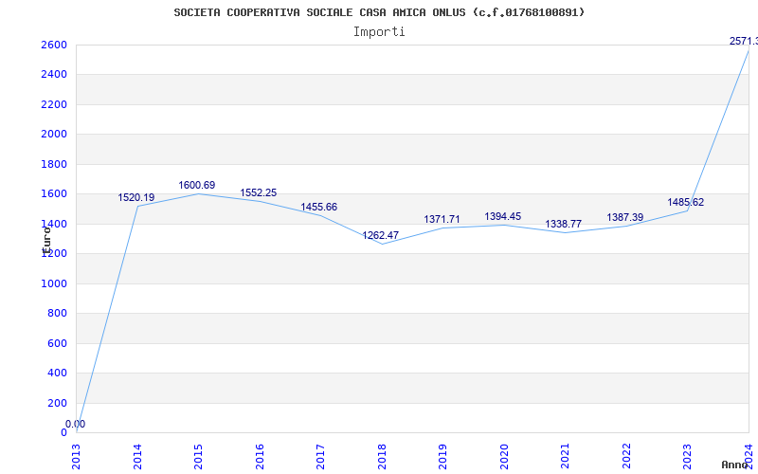Image resolution: width=758 pixels, height=474 pixels.
Task: Click the 1520.19 data label for 2014
Action: coord(136,197)
